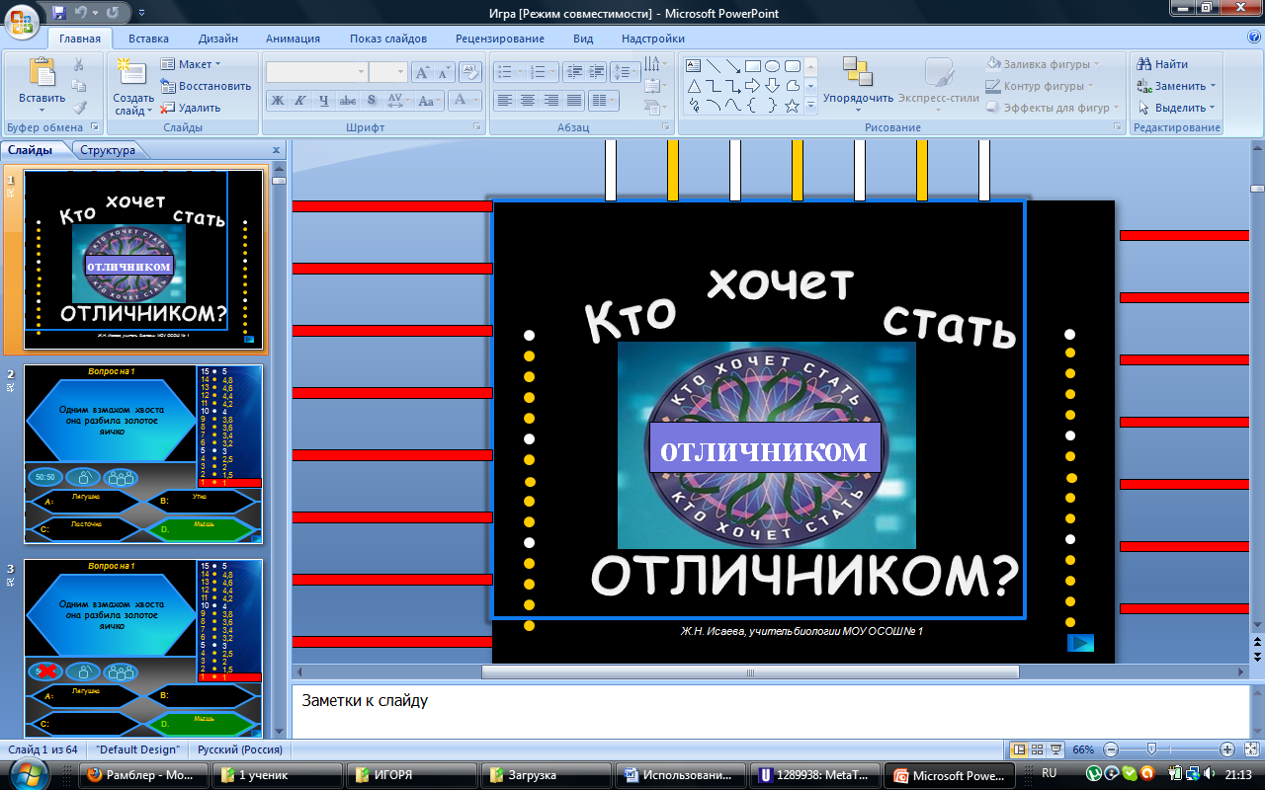Toggle text shadow S formatting
This screenshot has height=790, width=1265.
click(x=371, y=101)
